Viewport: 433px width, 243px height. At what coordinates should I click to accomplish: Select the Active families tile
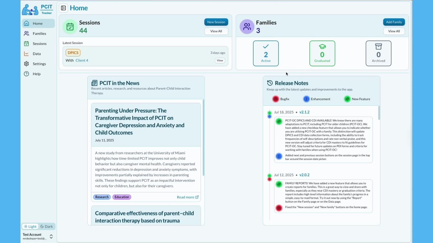(x=266, y=53)
